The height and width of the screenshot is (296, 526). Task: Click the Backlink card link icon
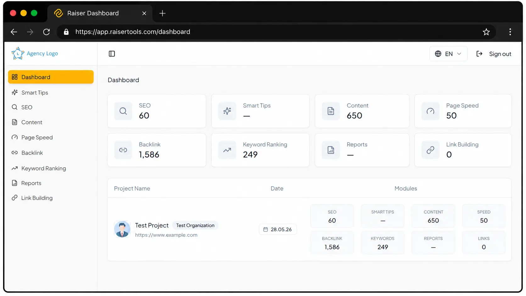123,150
